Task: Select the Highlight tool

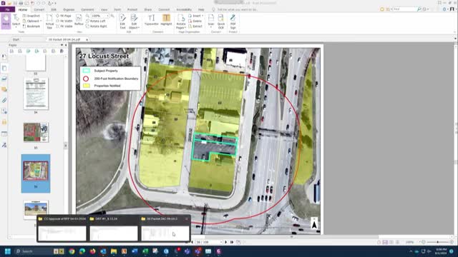Action: 166,20
